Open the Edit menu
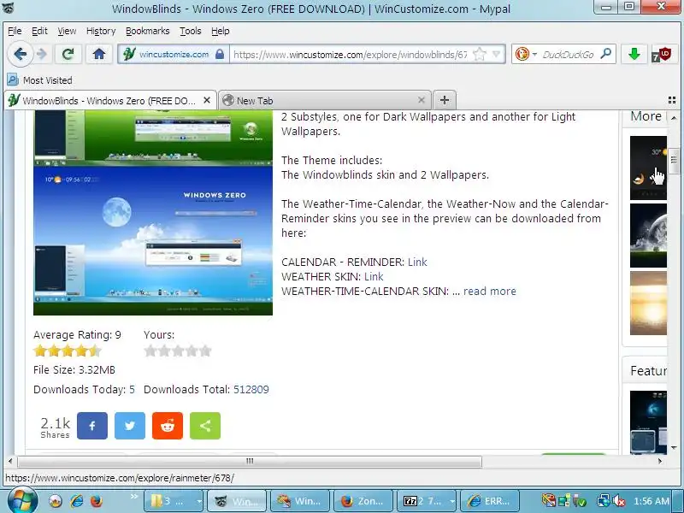This screenshot has height=513, width=684. click(x=39, y=31)
